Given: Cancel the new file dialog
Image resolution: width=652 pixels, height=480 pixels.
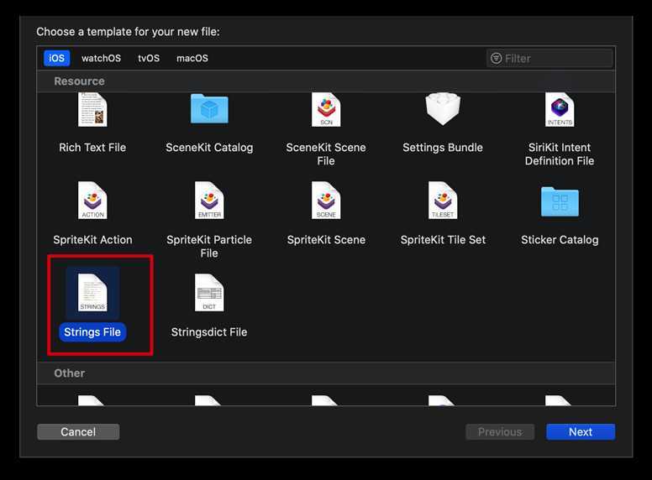Looking at the screenshot, I should pyautogui.click(x=78, y=432).
